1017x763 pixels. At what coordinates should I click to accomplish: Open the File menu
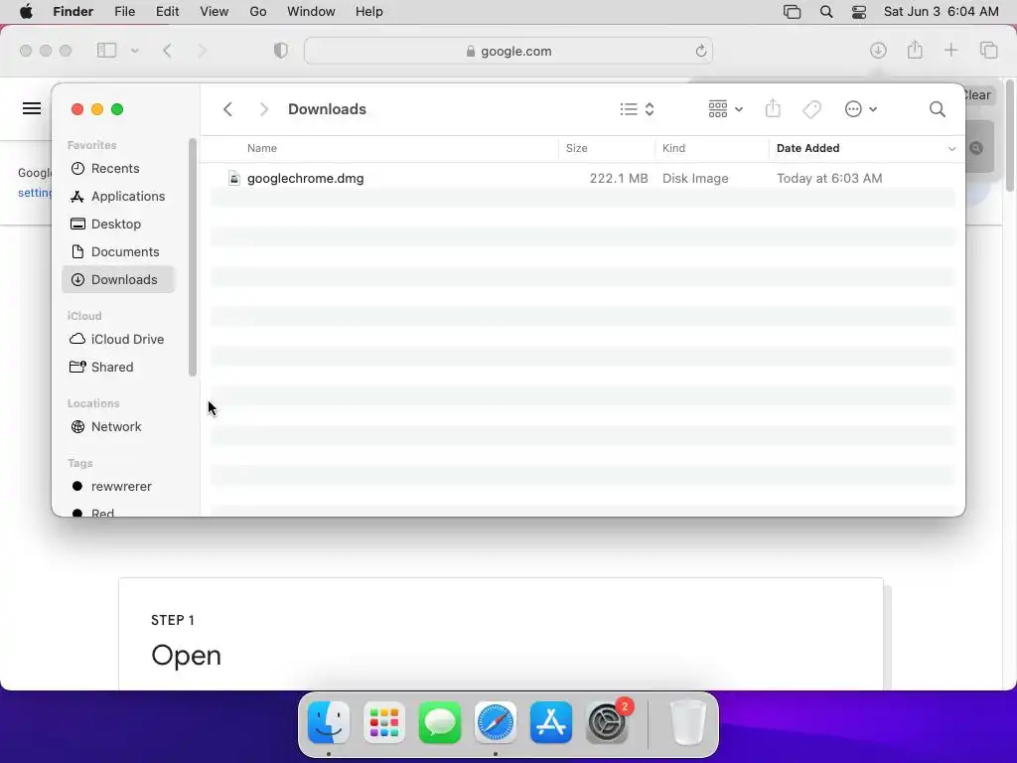(124, 12)
